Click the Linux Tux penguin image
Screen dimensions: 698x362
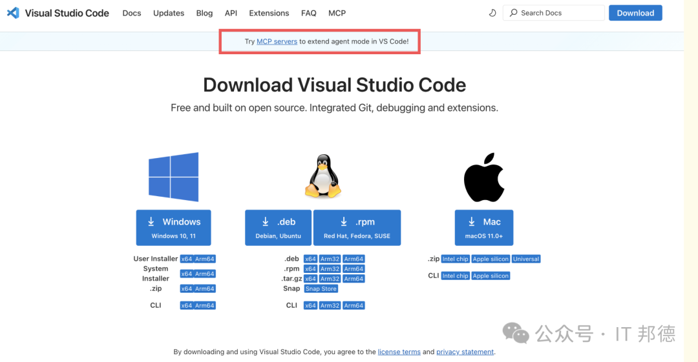tap(323, 176)
